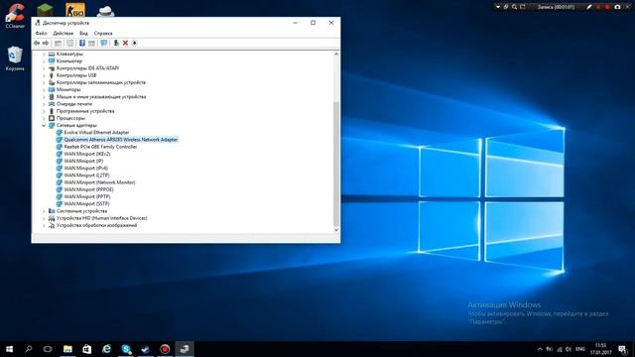
Task: Click the red stop button in recorder bar
Action: (607, 7)
